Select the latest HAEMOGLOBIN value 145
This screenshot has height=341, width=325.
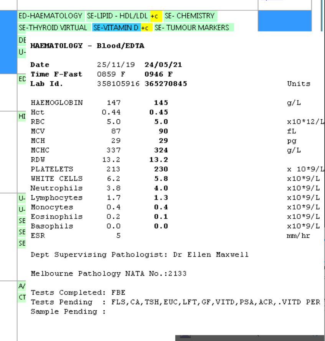tap(161, 103)
